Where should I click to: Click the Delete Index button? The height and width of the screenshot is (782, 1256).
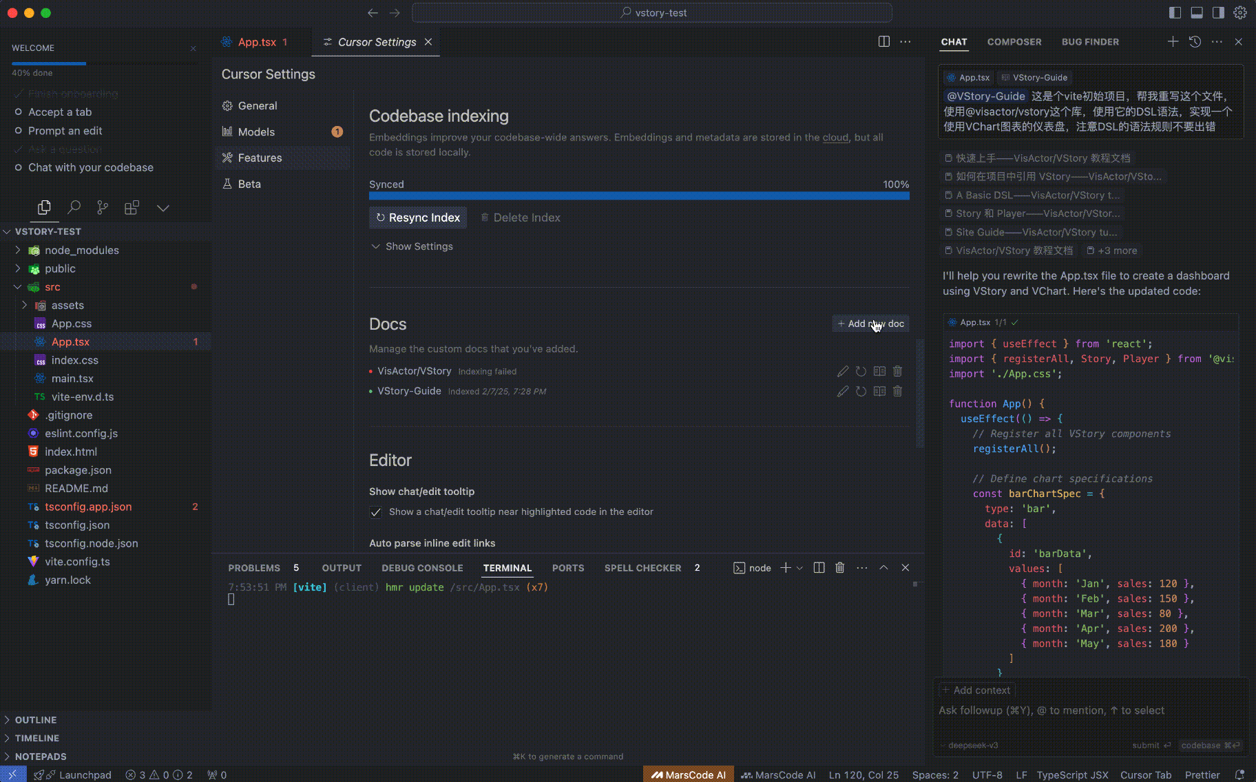click(520, 218)
